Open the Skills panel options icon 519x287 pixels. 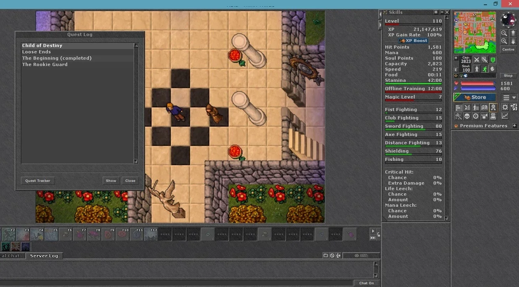[x=436, y=13]
